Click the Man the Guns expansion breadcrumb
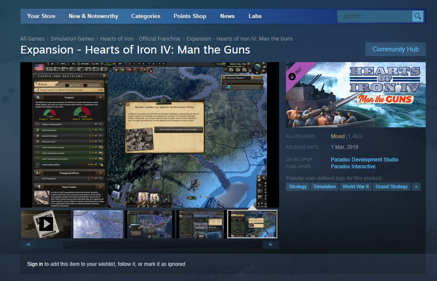The width and height of the screenshot is (437, 281). (240, 39)
